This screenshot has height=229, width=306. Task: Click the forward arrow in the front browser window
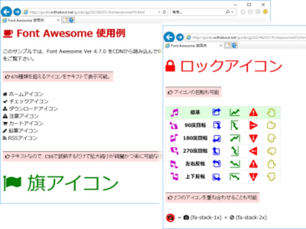click(180, 37)
